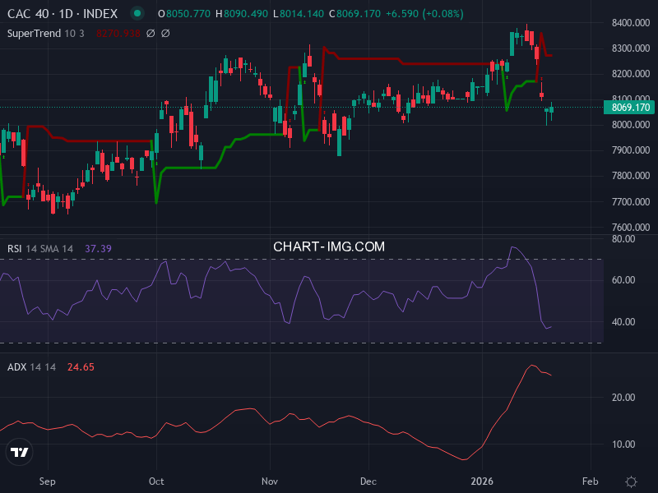This screenshot has width=658, height=493.
Task: Click the TradingView logo
Action: (x=20, y=451)
